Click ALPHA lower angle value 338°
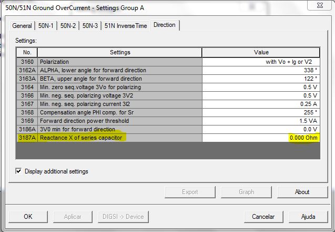335x232 pixels. tap(261, 70)
